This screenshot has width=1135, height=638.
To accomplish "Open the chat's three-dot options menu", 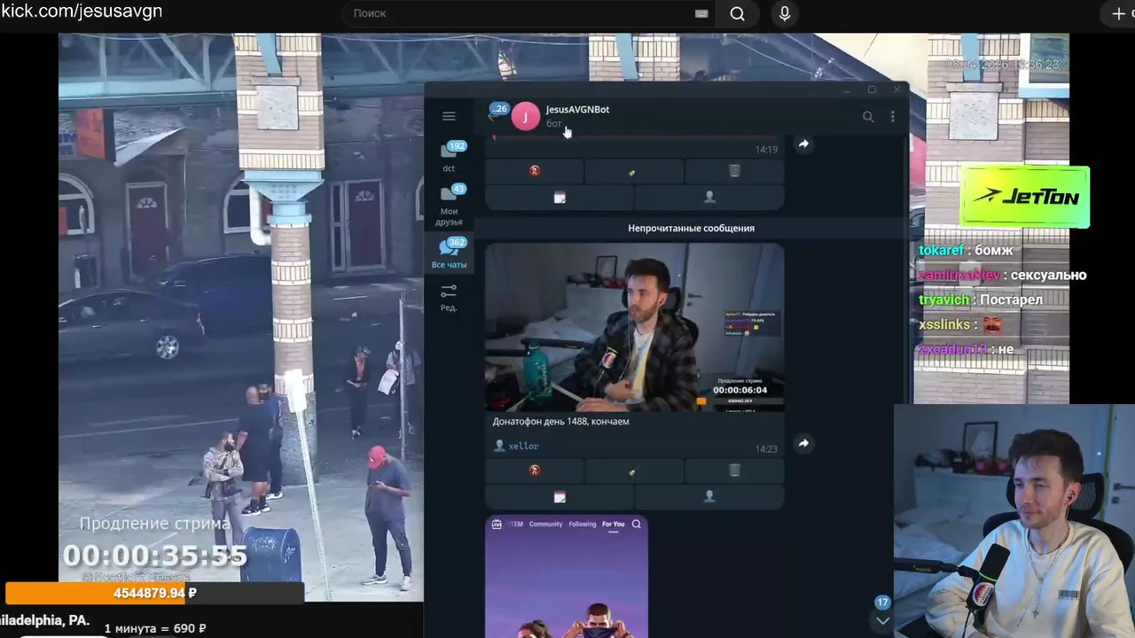I will [893, 116].
